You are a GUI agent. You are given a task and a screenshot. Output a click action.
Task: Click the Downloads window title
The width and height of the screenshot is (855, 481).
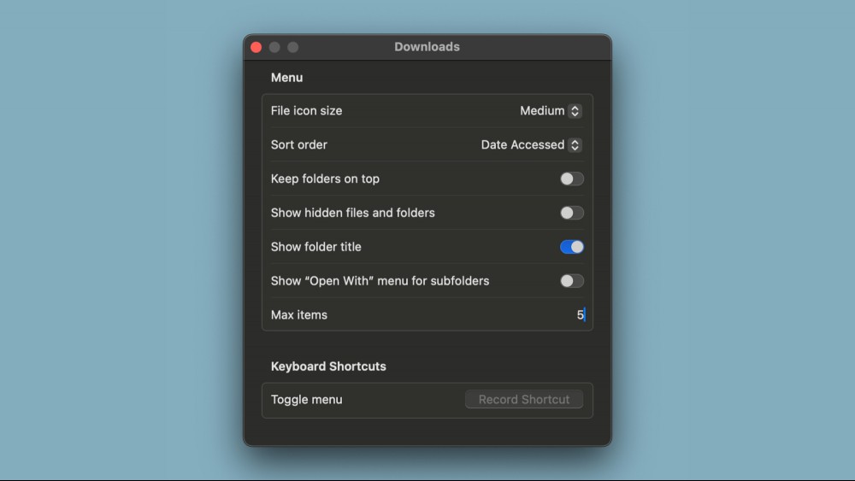427,47
